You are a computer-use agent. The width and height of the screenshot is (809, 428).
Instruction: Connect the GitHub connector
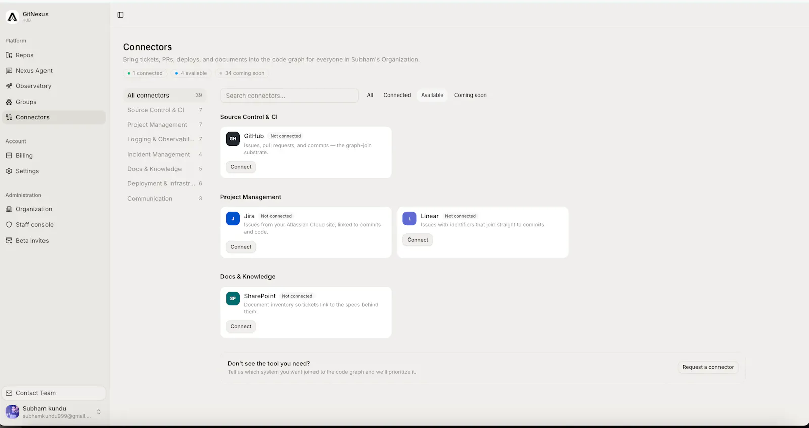click(x=241, y=167)
